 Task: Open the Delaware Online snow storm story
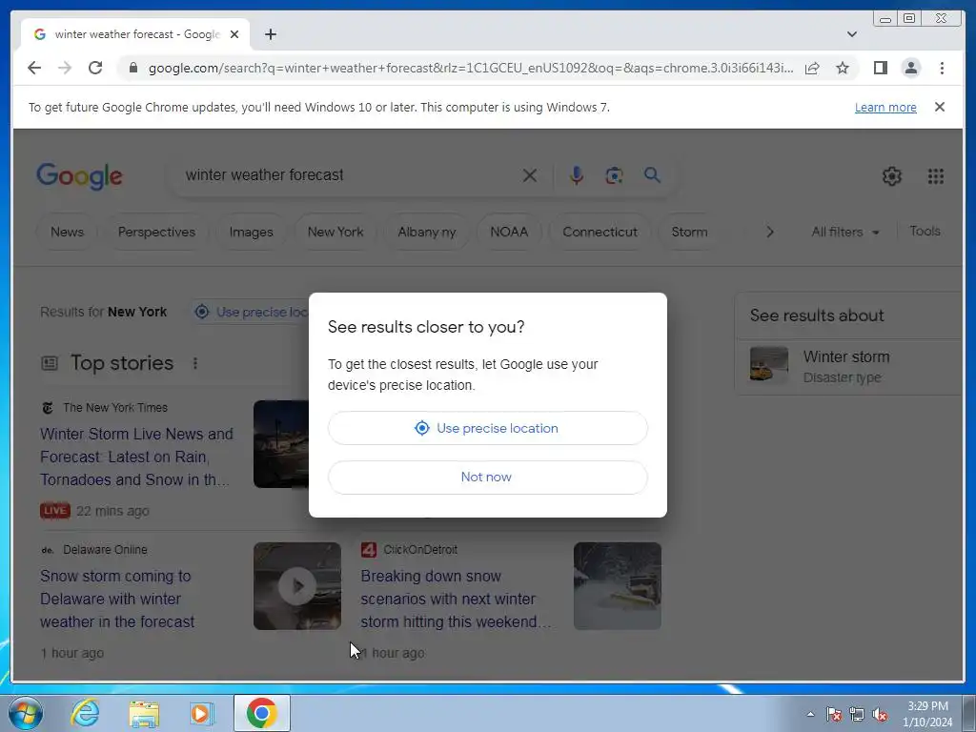coord(117,599)
